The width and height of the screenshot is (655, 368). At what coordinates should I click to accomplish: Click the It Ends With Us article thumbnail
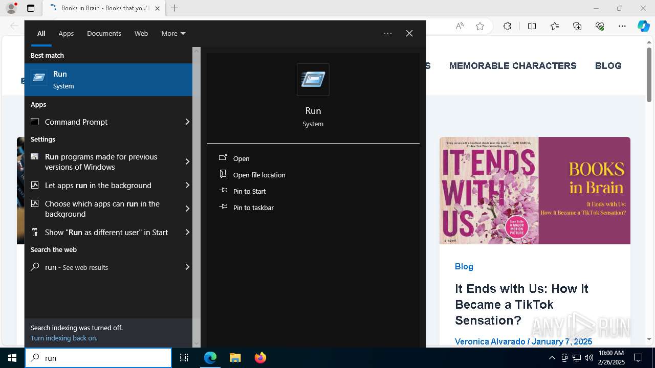click(535, 191)
